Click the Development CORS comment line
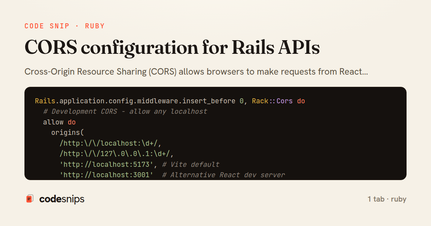The width and height of the screenshot is (431, 226). [x=125, y=112]
